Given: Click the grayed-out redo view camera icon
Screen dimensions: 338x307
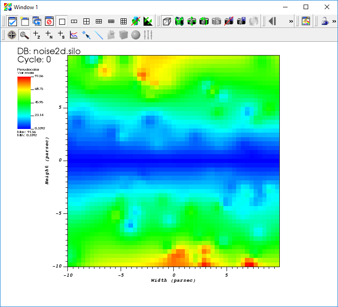Looking at the screenshot, I should point(216,22).
